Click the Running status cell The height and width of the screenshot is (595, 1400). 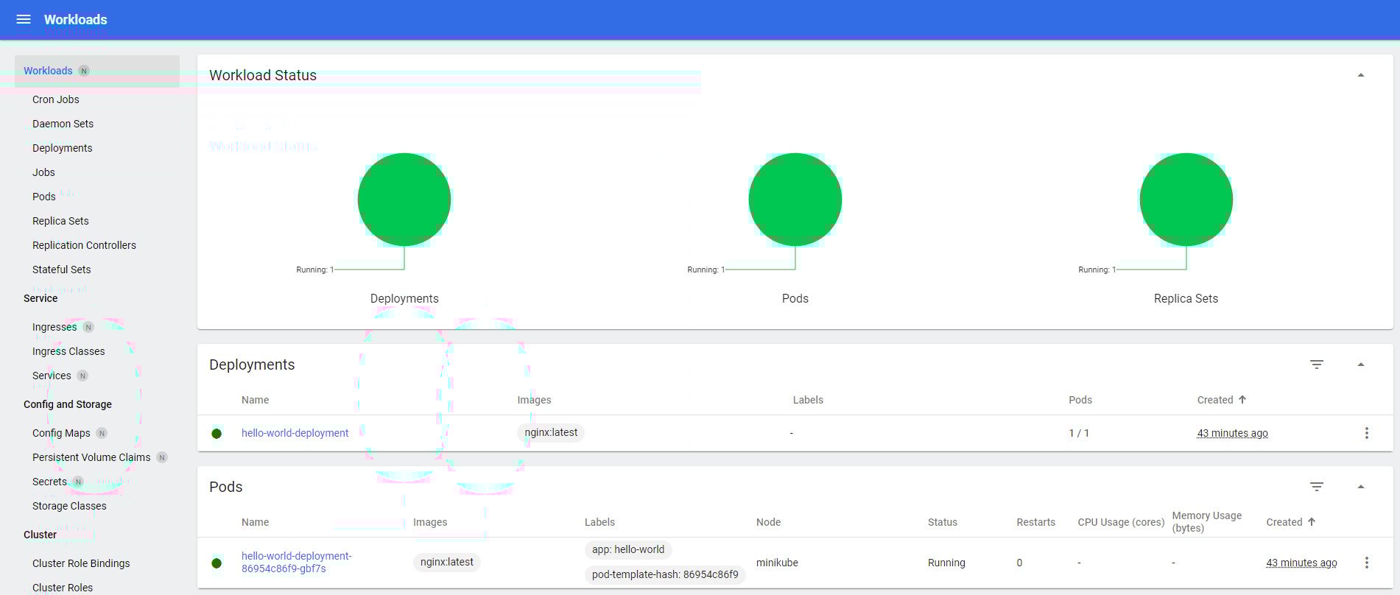(946, 563)
